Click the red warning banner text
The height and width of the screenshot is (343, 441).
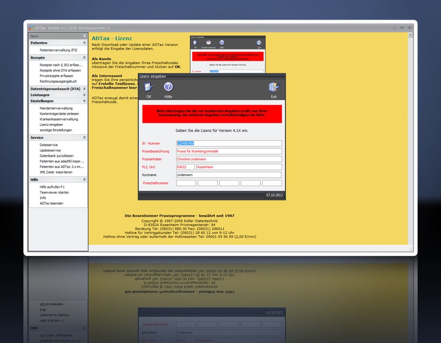click(x=212, y=113)
